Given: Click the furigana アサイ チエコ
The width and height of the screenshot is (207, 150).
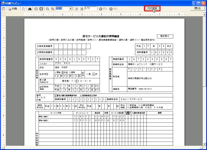Looking at the screenshot, I should (62, 63).
